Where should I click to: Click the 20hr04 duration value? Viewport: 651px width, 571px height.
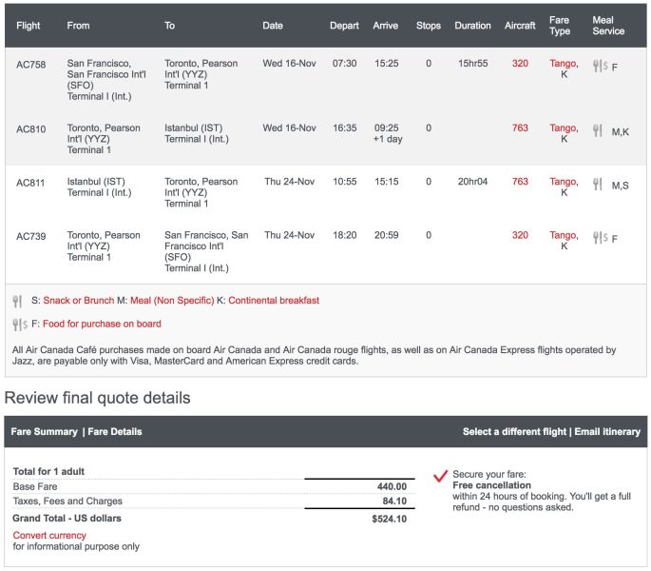point(472,182)
